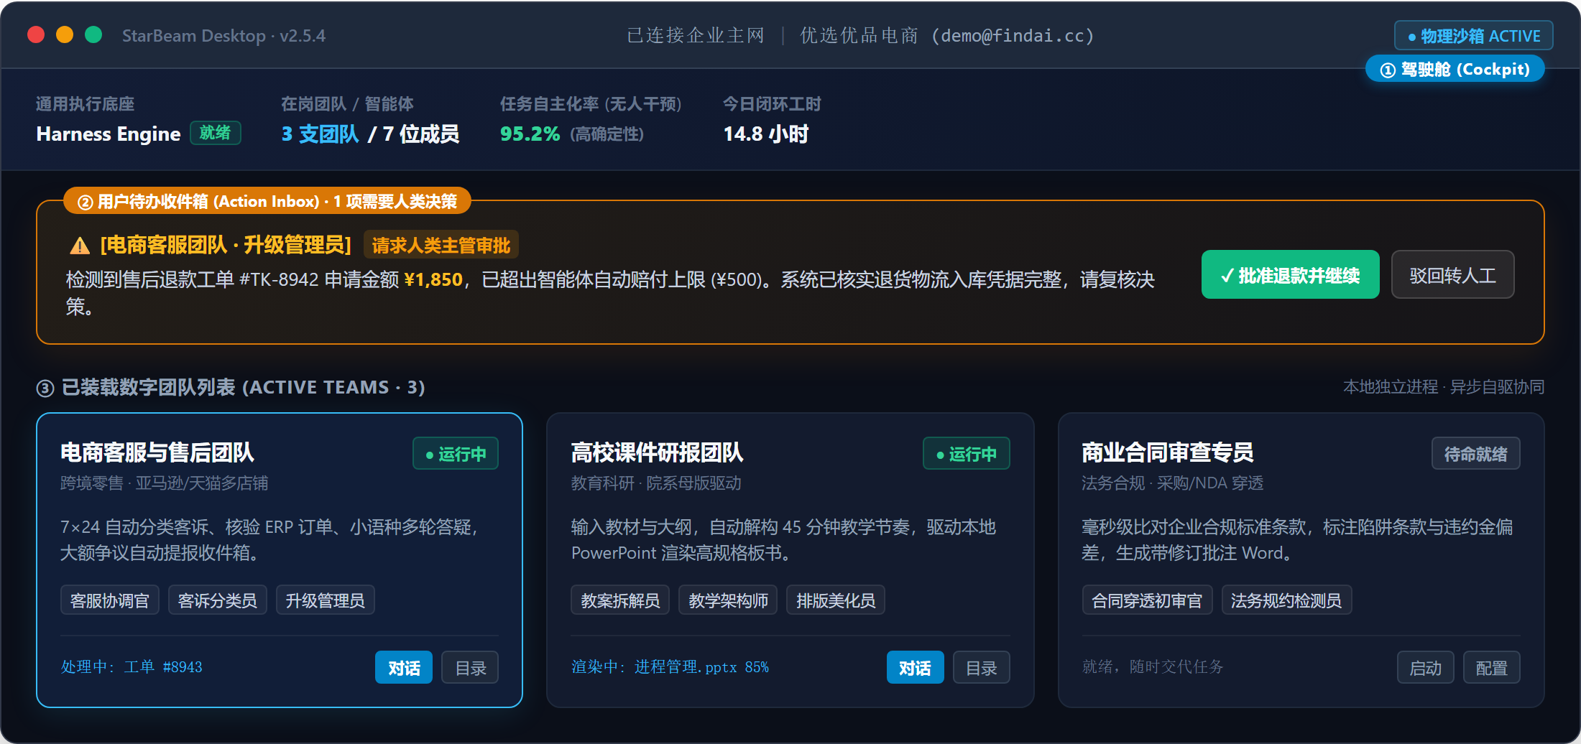
Task: Click the 用户待办收件箱 (Action Inbox) header
Action: 267,201
